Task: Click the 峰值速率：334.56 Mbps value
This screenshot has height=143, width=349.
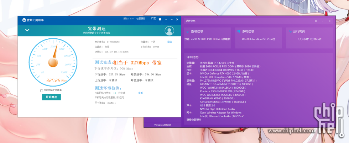Action: point(146,75)
